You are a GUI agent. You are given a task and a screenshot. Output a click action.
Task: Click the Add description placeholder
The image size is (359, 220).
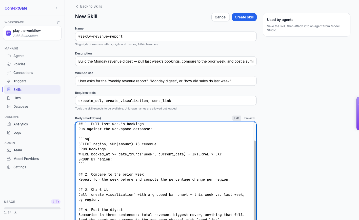pos(27,36)
